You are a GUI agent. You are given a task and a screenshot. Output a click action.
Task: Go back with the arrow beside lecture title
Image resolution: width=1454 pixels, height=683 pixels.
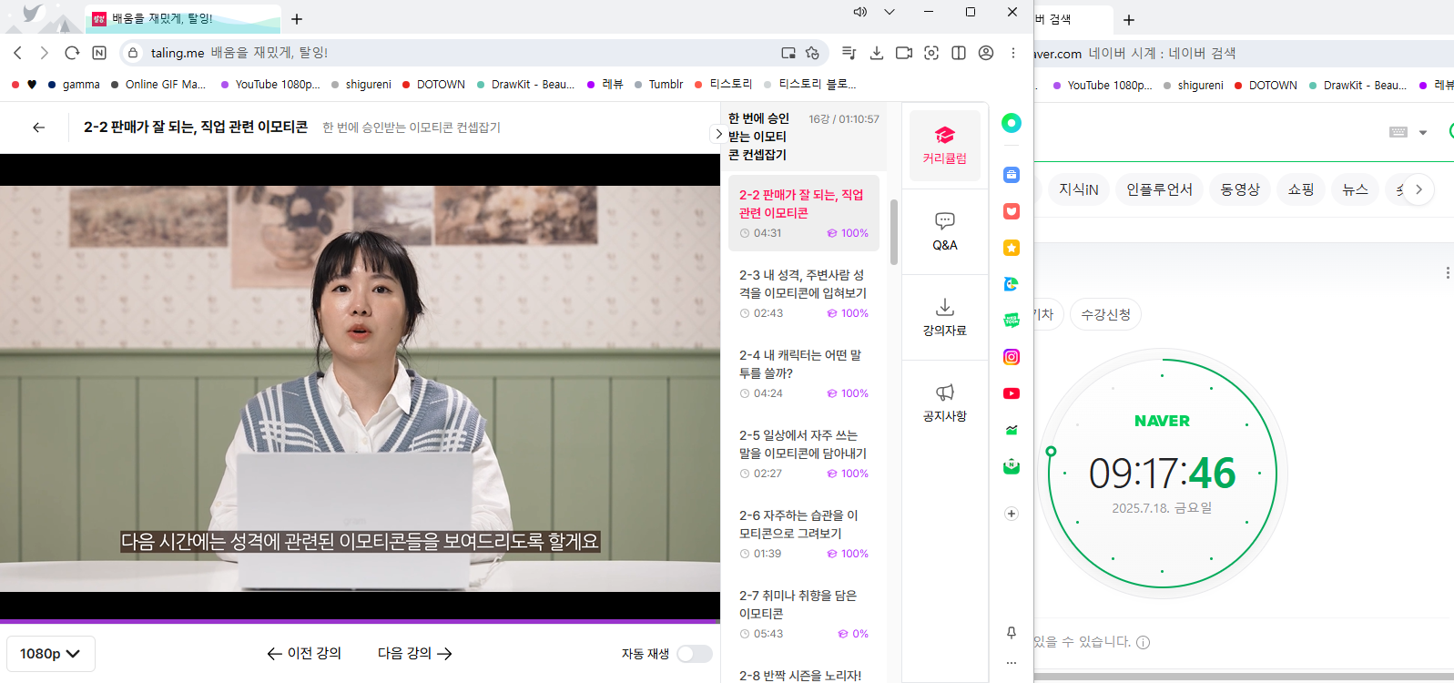[x=38, y=127]
